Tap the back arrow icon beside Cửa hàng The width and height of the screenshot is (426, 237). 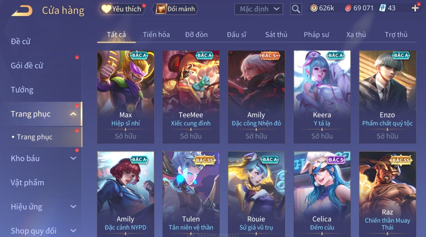[22, 10]
